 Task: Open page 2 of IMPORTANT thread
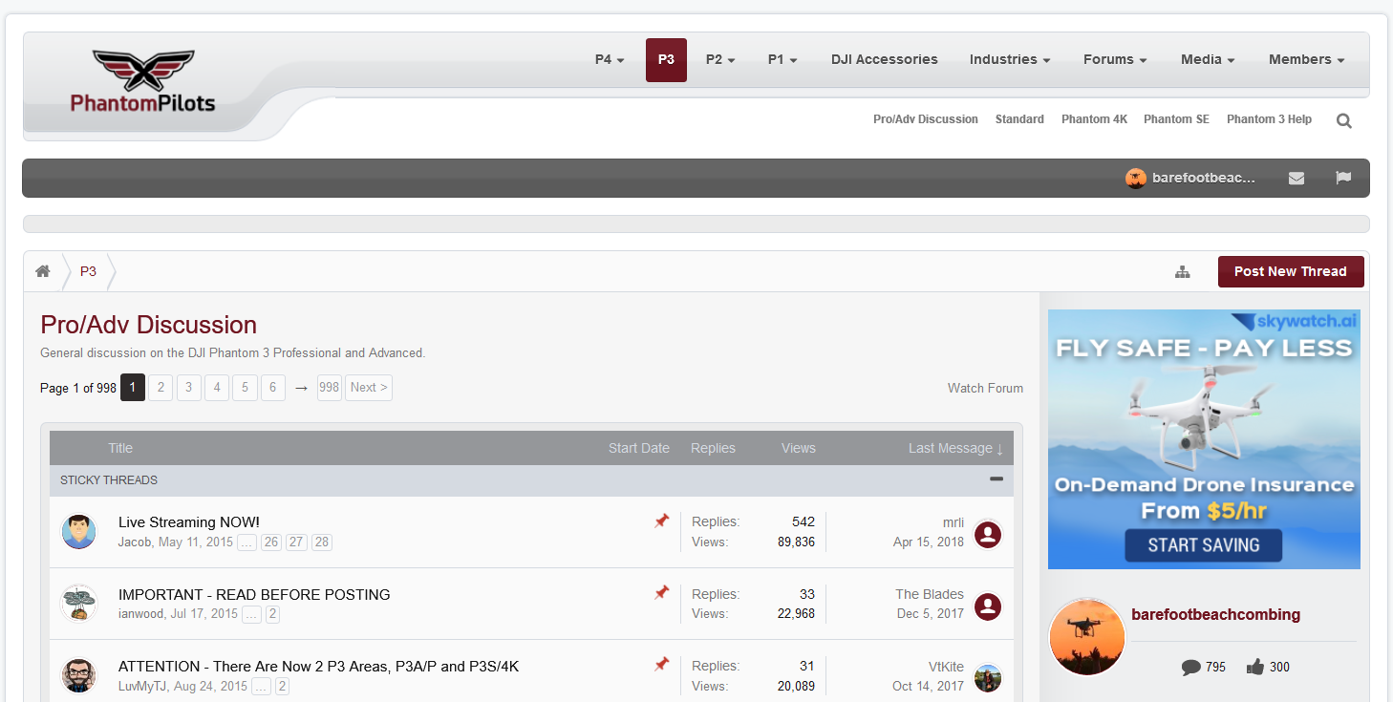point(272,614)
